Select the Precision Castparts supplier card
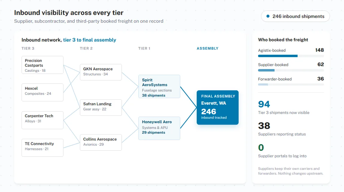This screenshot has width=344, height=192. [x=43, y=65]
